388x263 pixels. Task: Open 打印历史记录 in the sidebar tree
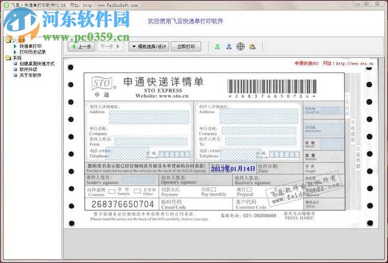point(32,52)
